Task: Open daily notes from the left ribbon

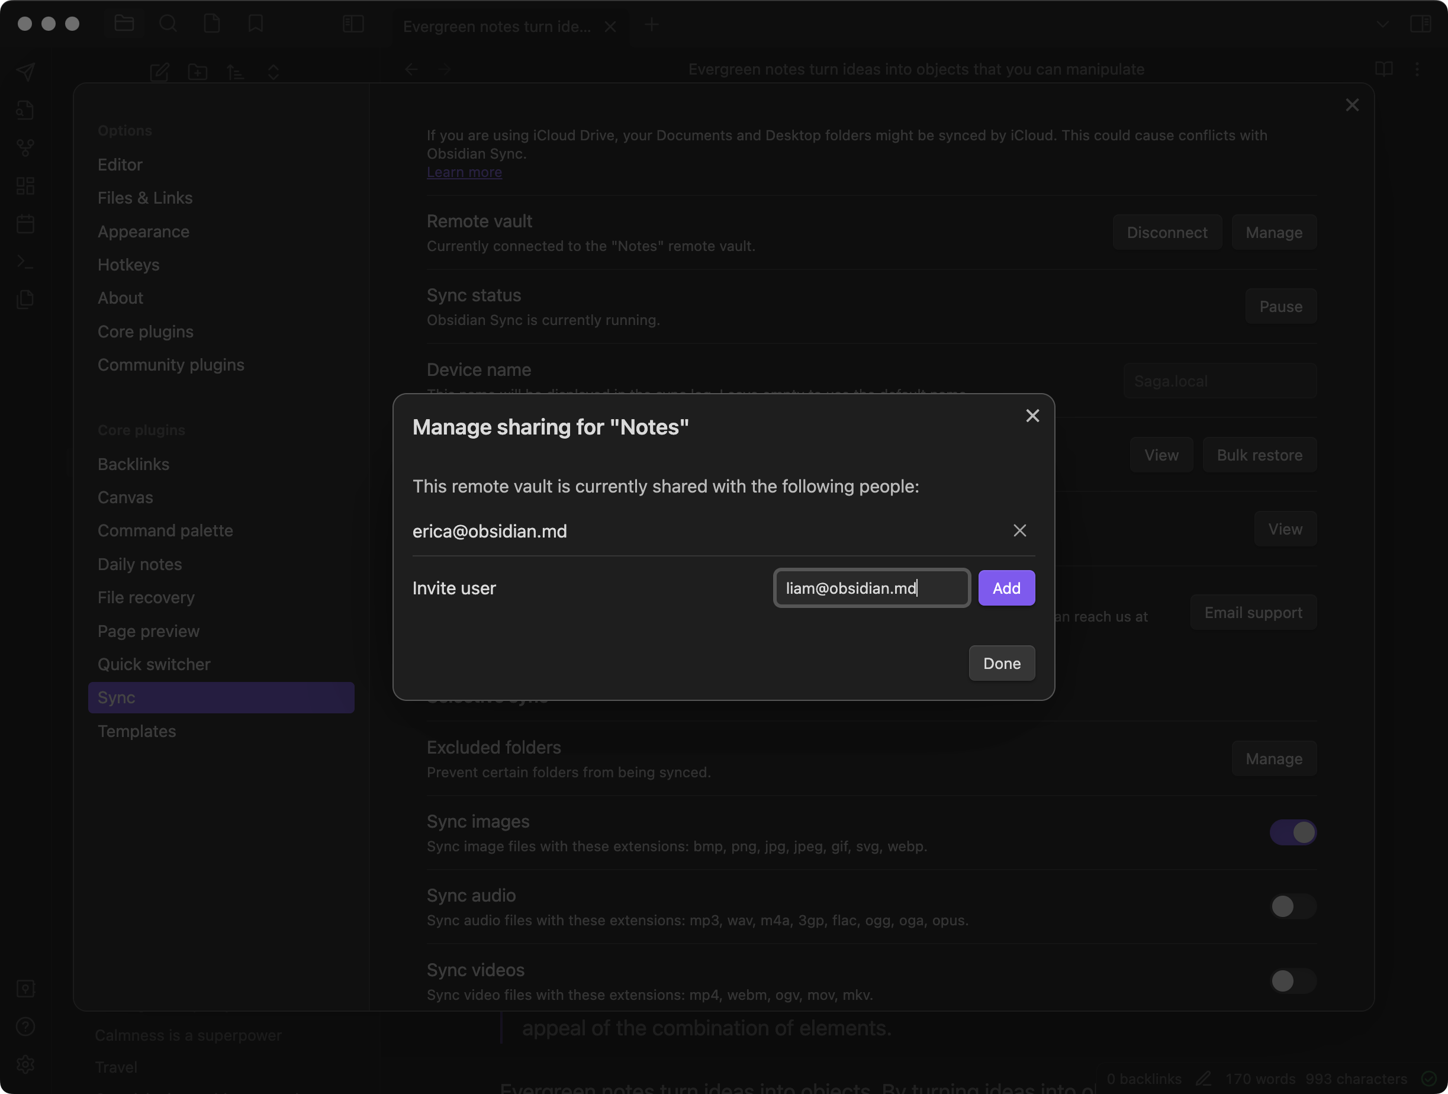Action: click(x=25, y=223)
